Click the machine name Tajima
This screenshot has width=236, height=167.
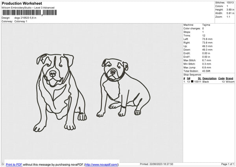click(206, 25)
